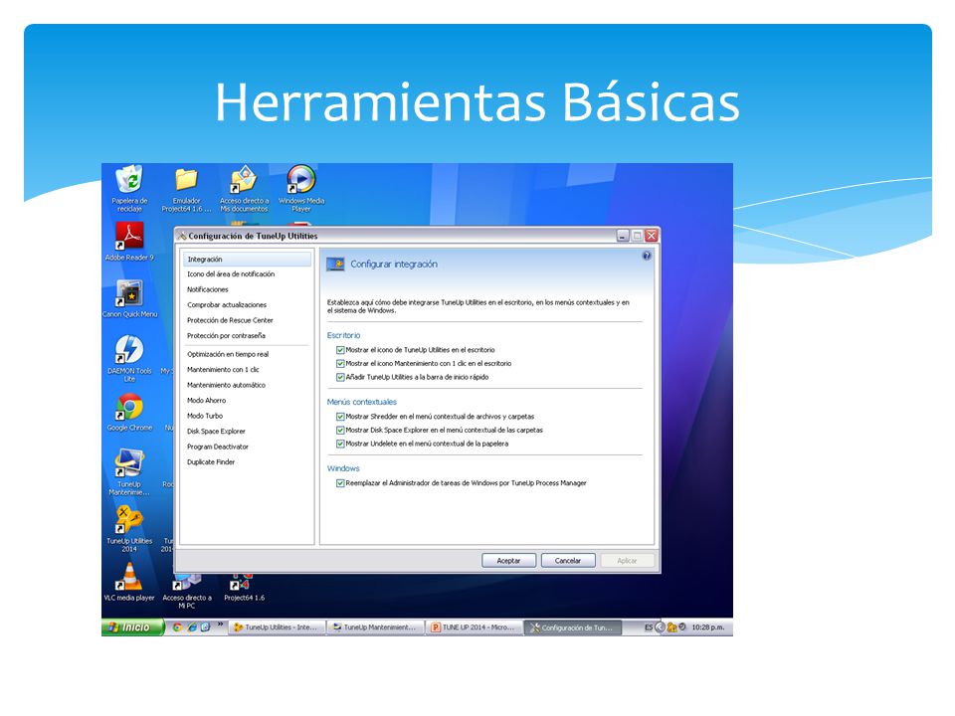Open the TuneUp Mantenimiento desktop shortcut
Image resolution: width=955 pixels, height=716 pixels.
(x=129, y=471)
